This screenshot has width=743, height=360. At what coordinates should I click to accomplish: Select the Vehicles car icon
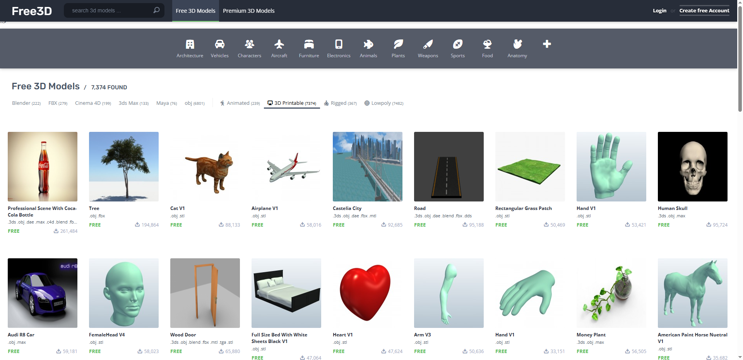[219, 44]
